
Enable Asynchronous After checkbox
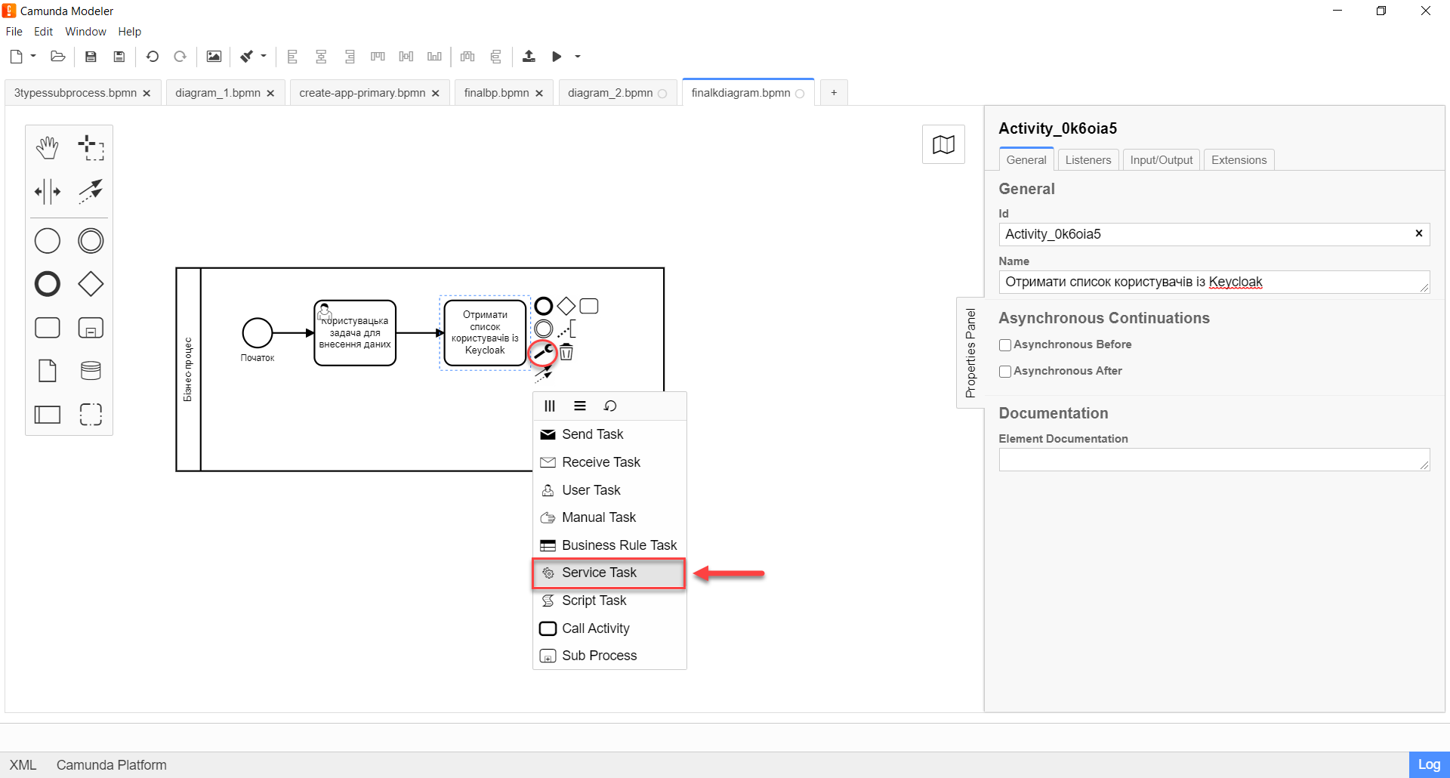point(1005,372)
